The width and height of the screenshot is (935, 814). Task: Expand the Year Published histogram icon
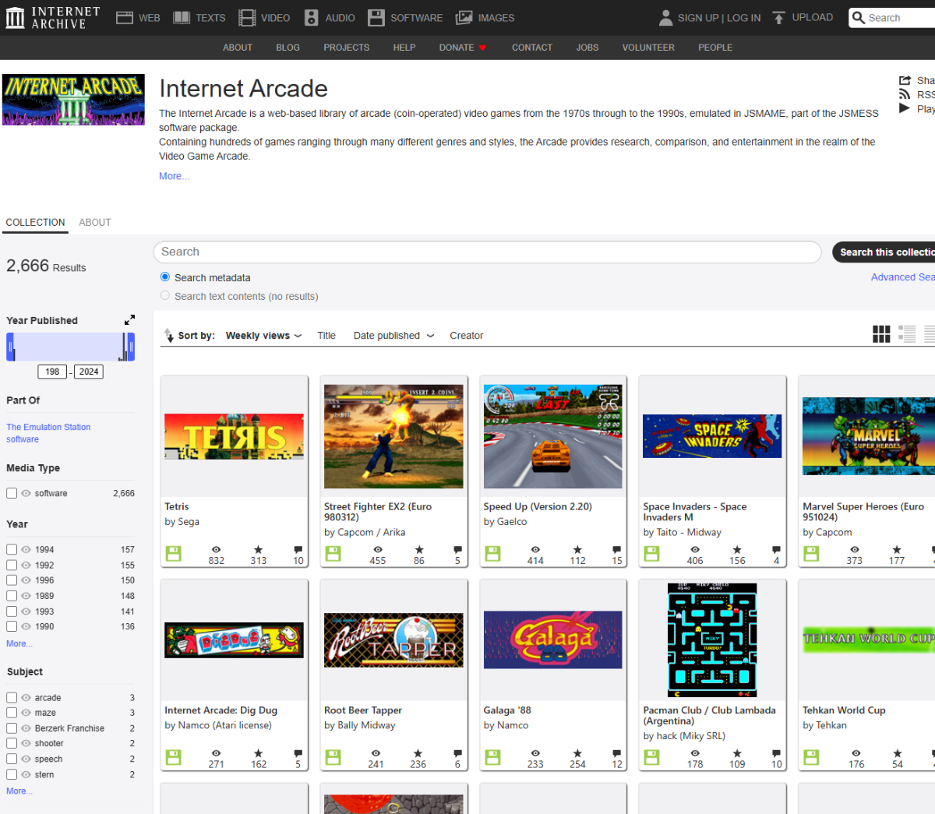click(129, 320)
